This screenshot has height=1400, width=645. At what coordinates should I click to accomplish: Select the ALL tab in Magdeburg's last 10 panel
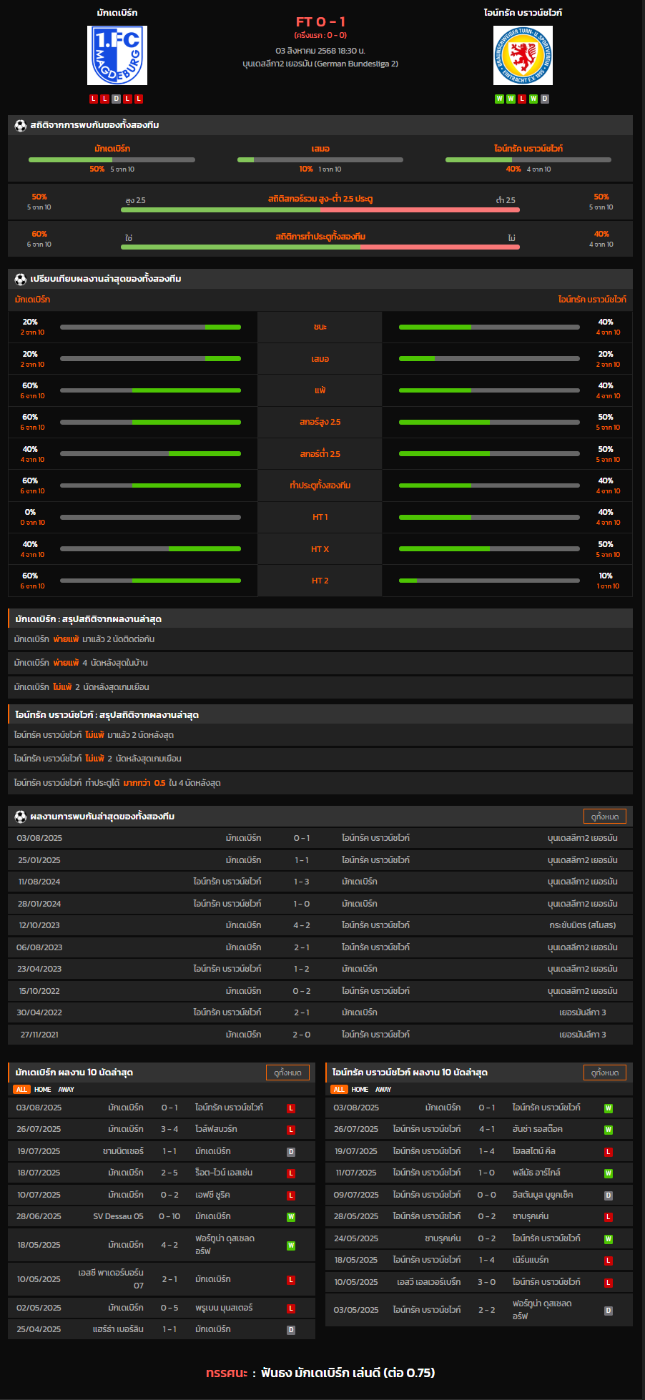coord(21,1090)
